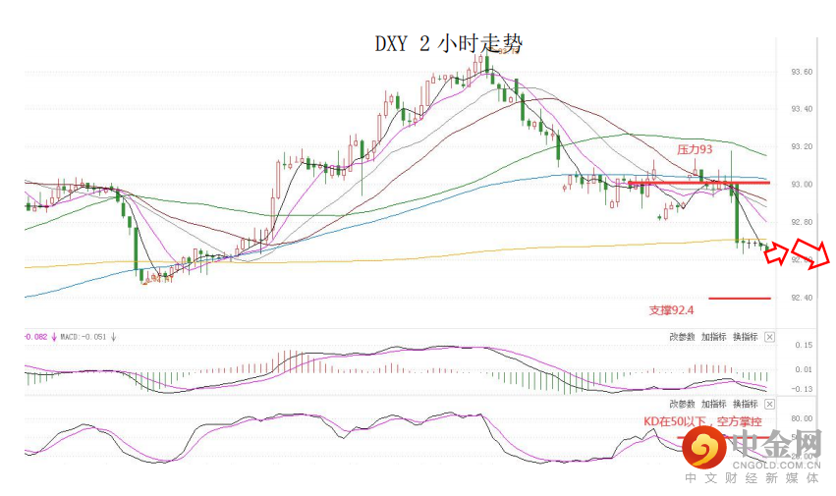
Task: Click the smaller red outlined arrow
Action: point(776,252)
